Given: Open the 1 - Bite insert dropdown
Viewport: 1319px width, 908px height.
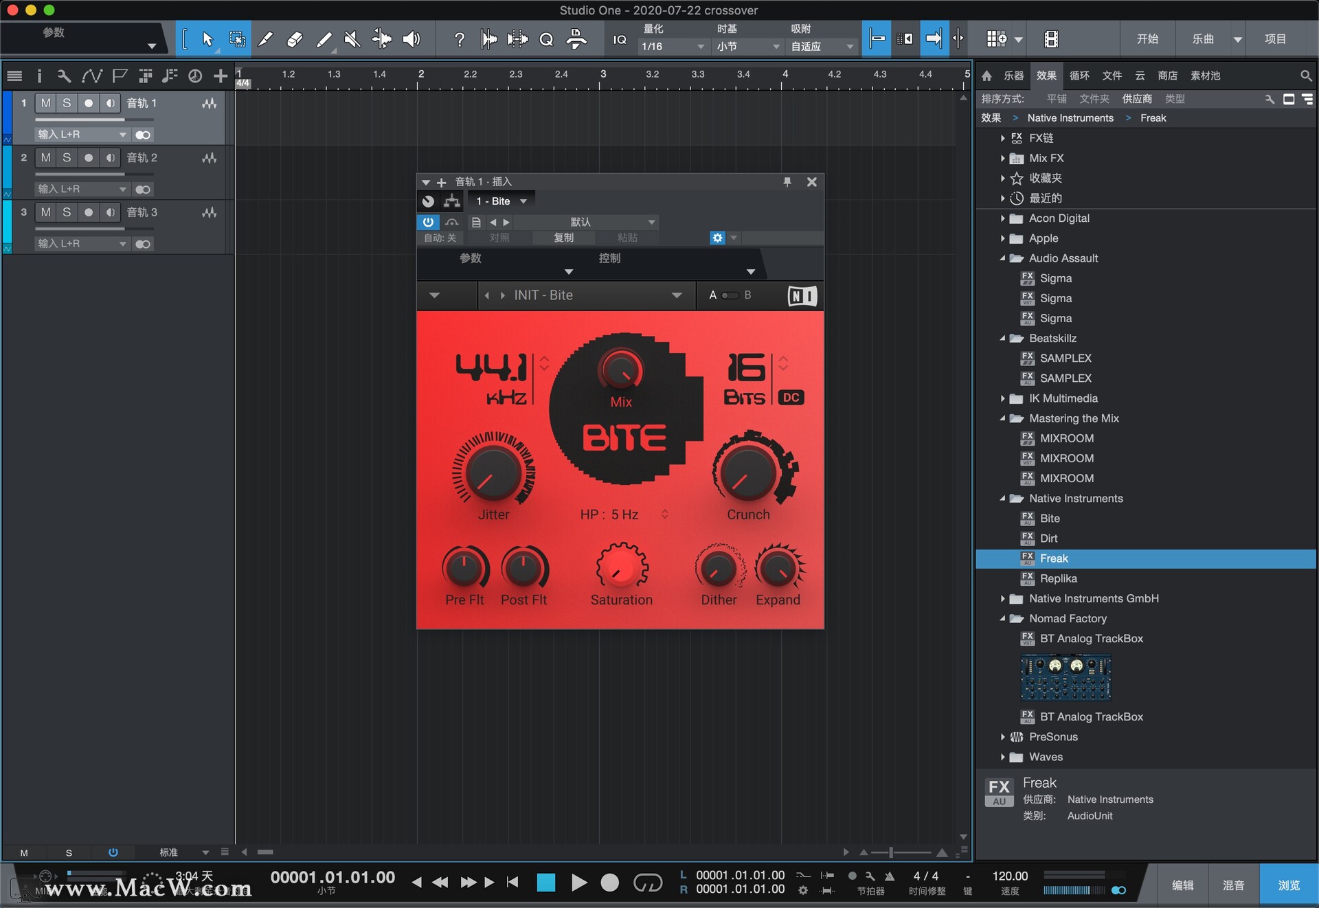Looking at the screenshot, I should pos(501,201).
